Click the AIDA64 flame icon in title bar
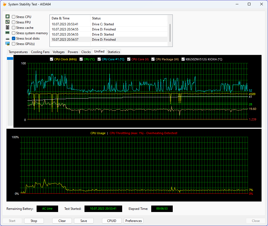The height and width of the screenshot is (226, 268). [x=4, y=4]
